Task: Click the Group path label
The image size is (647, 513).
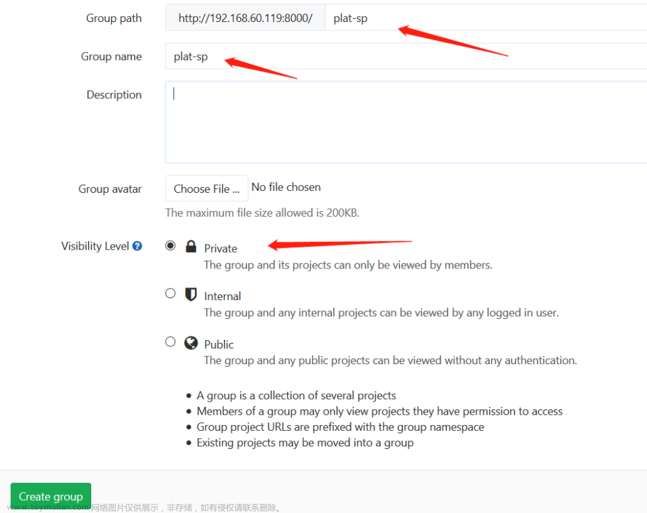Action: coord(114,18)
